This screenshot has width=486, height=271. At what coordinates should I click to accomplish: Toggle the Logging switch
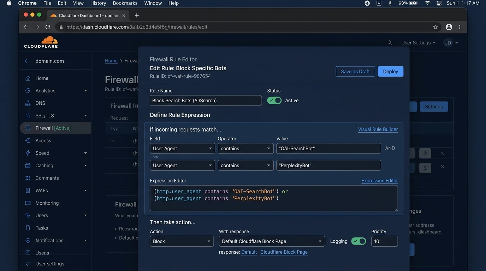coord(358,241)
